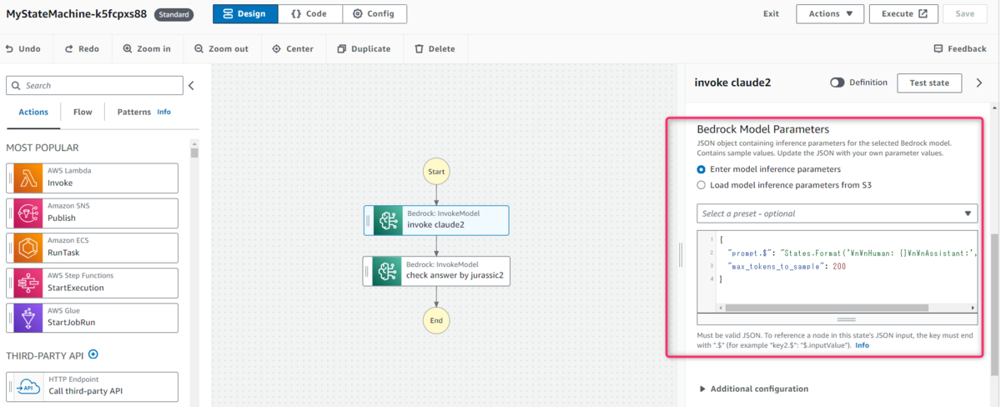1001x407 pixels.
Task: Select the check answer by jurassic2 state
Action: [x=436, y=271]
